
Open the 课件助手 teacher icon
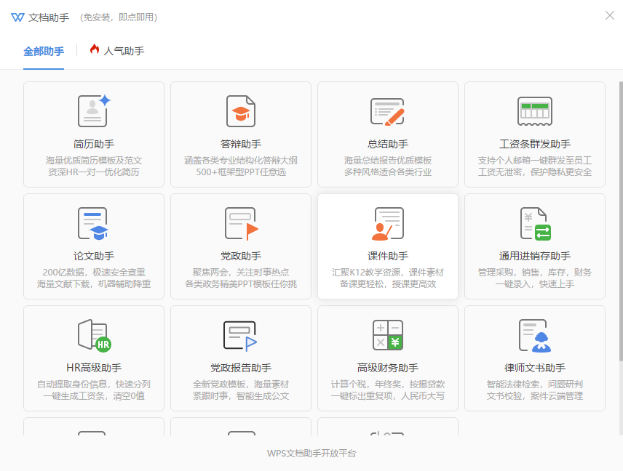coord(387,223)
